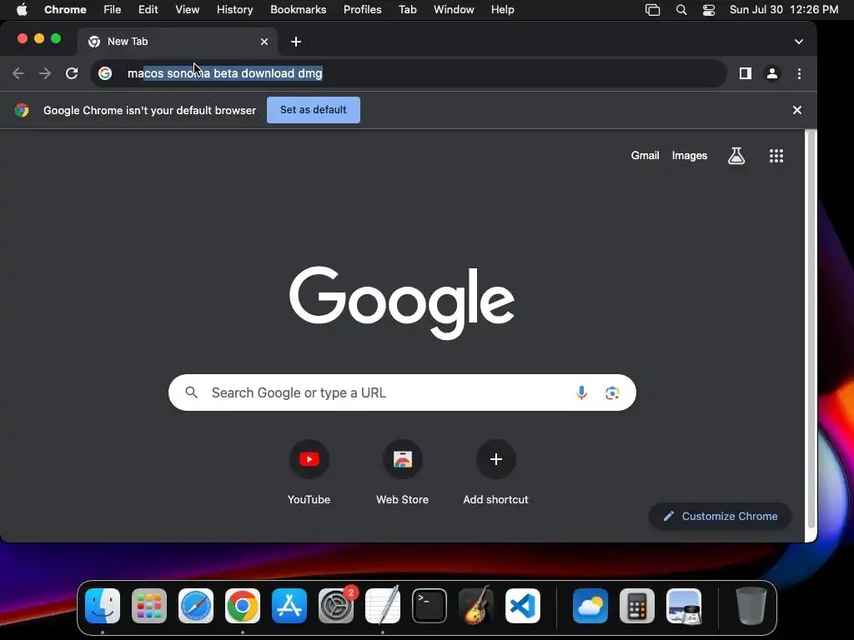854x640 pixels.
Task: Click the date and time in menu bar
Action: pyautogui.click(x=784, y=10)
